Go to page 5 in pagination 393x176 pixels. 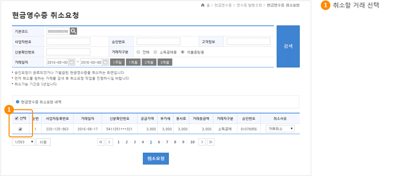(x=151, y=142)
